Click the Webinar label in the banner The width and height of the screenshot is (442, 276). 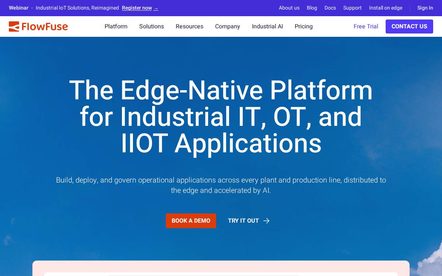(x=18, y=8)
